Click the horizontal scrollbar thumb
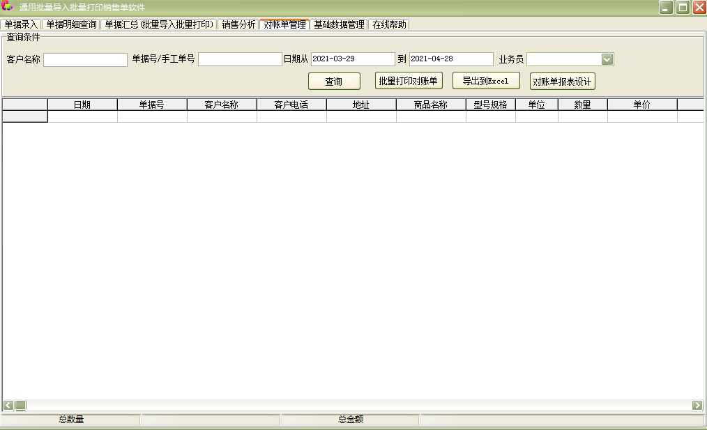707x430 pixels. click(x=20, y=405)
